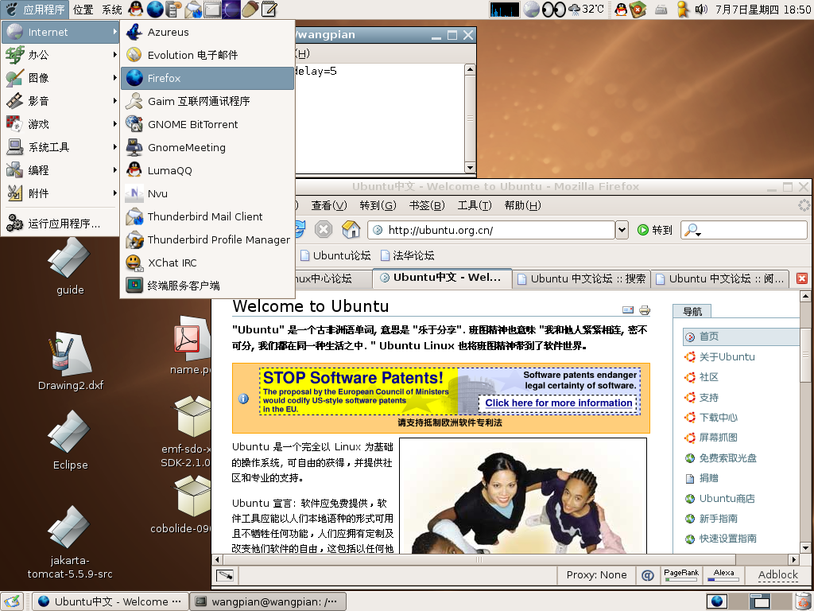The width and height of the screenshot is (814, 611).
Task: Open Firefox globe launcher in top panel
Action: [155, 9]
